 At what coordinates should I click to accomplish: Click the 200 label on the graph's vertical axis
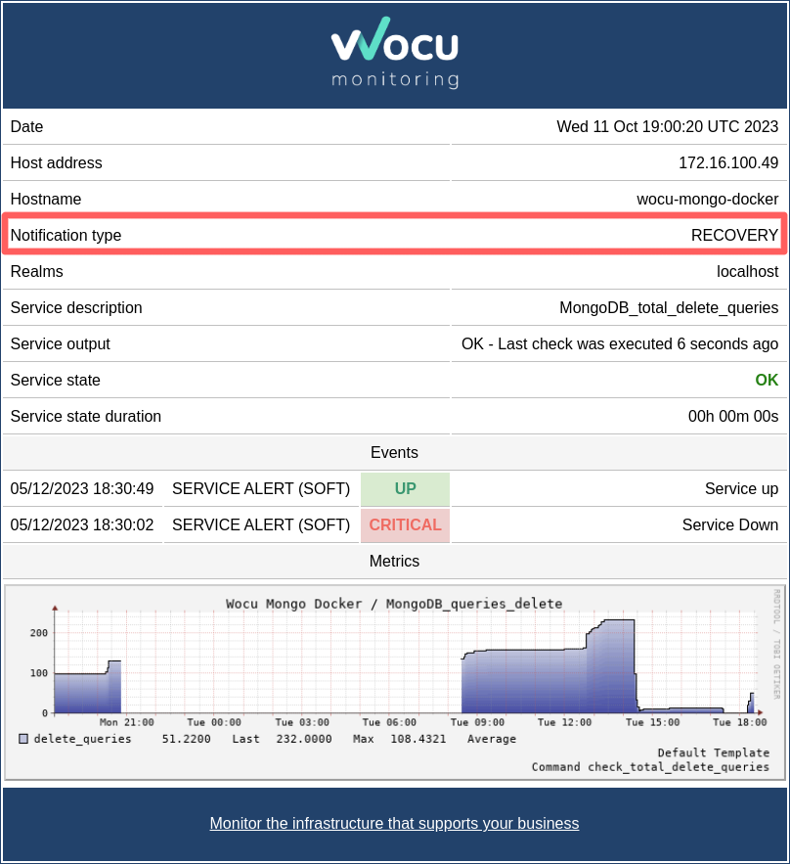click(38, 633)
